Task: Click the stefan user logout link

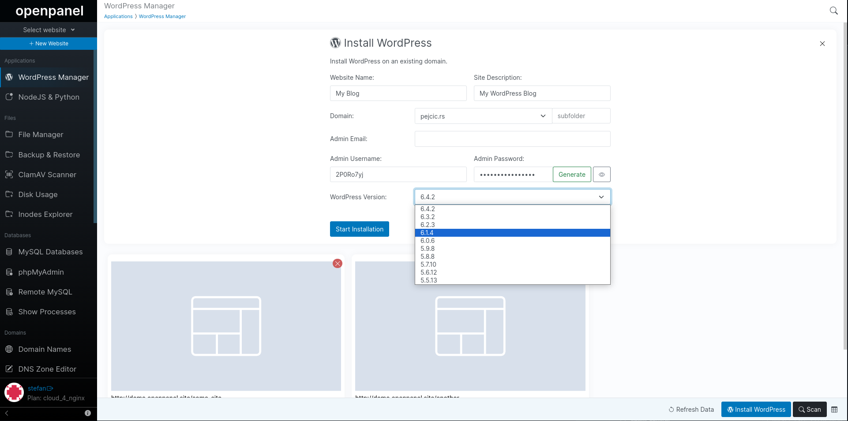Action: [40, 388]
